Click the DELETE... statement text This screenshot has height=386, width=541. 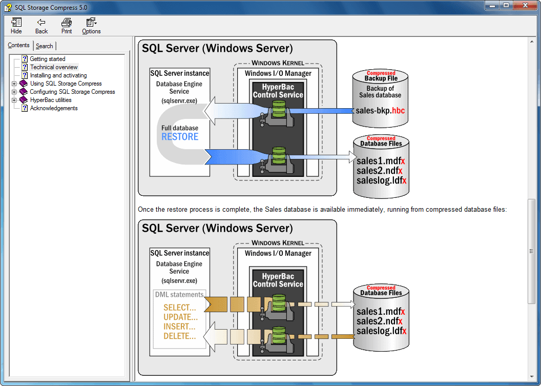pos(179,336)
